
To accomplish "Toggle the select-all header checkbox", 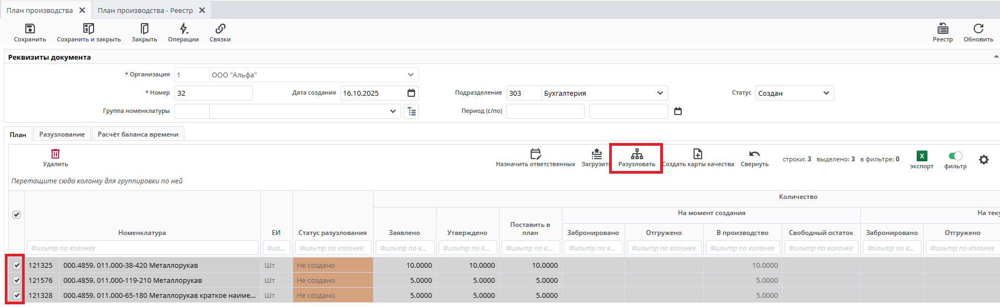I will pos(17,215).
